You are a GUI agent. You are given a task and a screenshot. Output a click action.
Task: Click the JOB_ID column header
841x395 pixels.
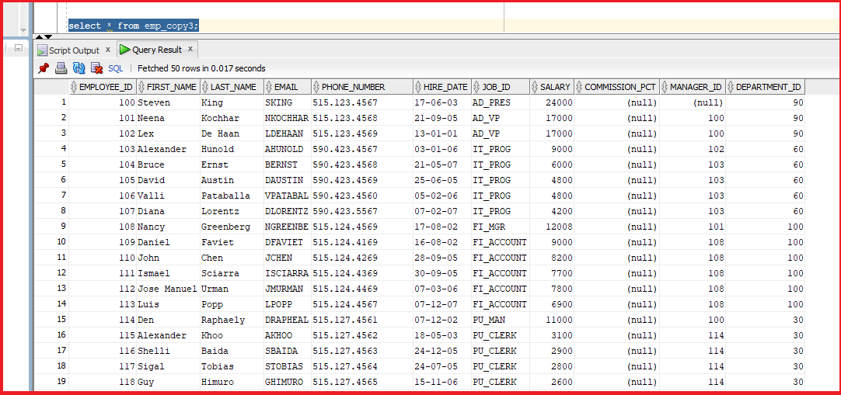tap(501, 87)
